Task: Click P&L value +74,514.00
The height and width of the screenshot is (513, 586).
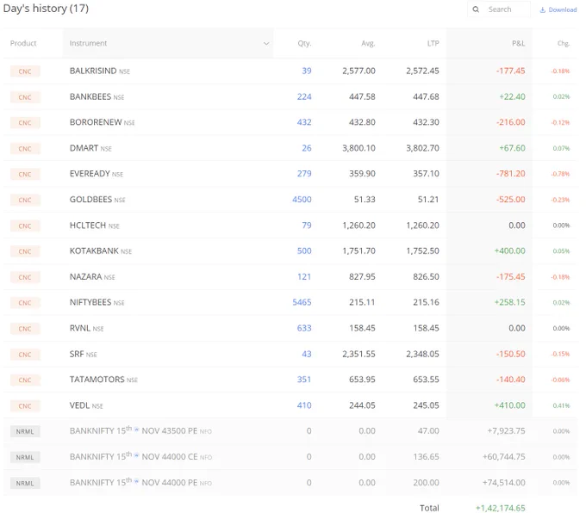Action: 504,482
